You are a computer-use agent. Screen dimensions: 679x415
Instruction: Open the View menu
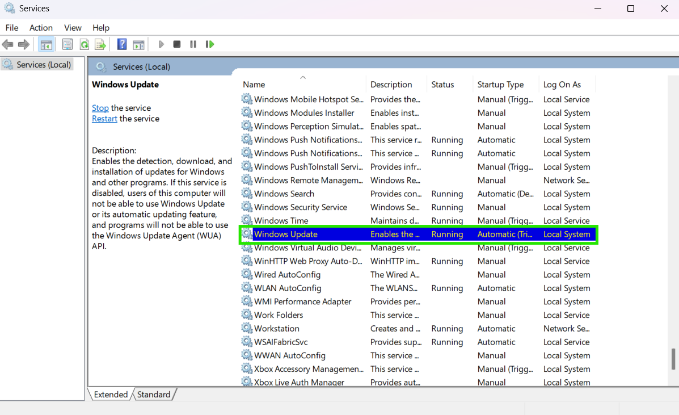(x=73, y=28)
